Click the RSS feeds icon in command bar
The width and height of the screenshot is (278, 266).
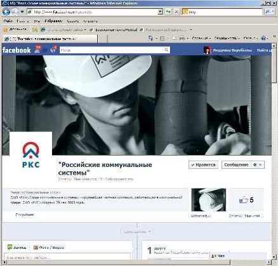[x=162, y=39]
